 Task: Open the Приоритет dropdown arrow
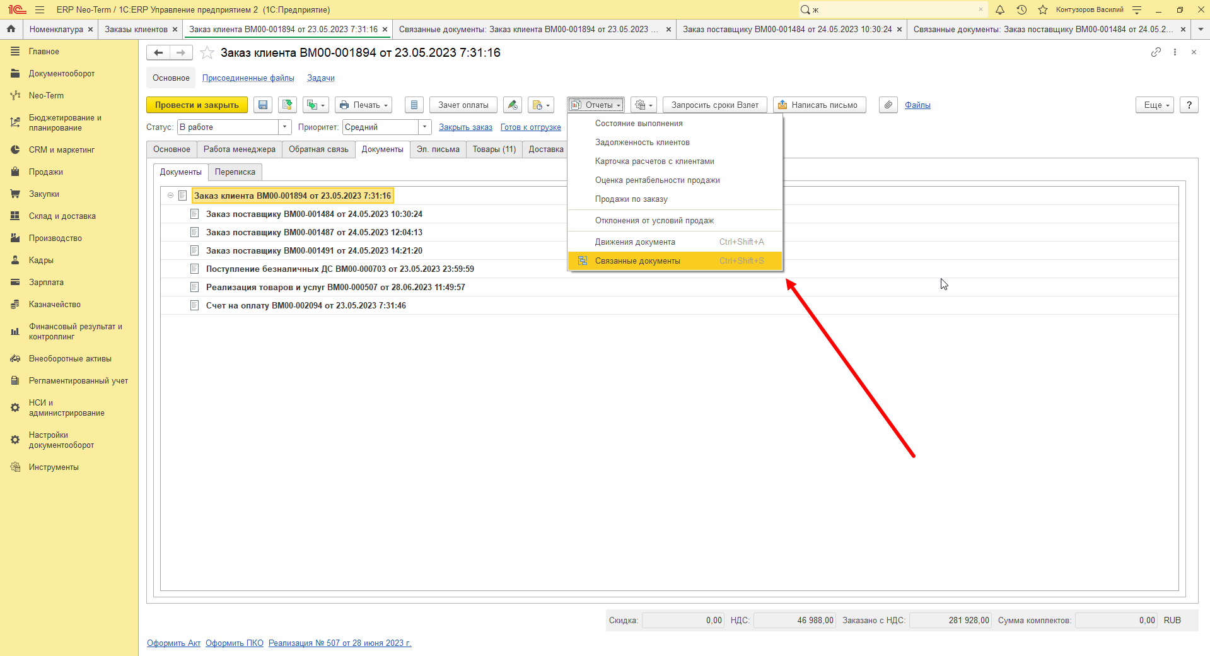(x=425, y=127)
